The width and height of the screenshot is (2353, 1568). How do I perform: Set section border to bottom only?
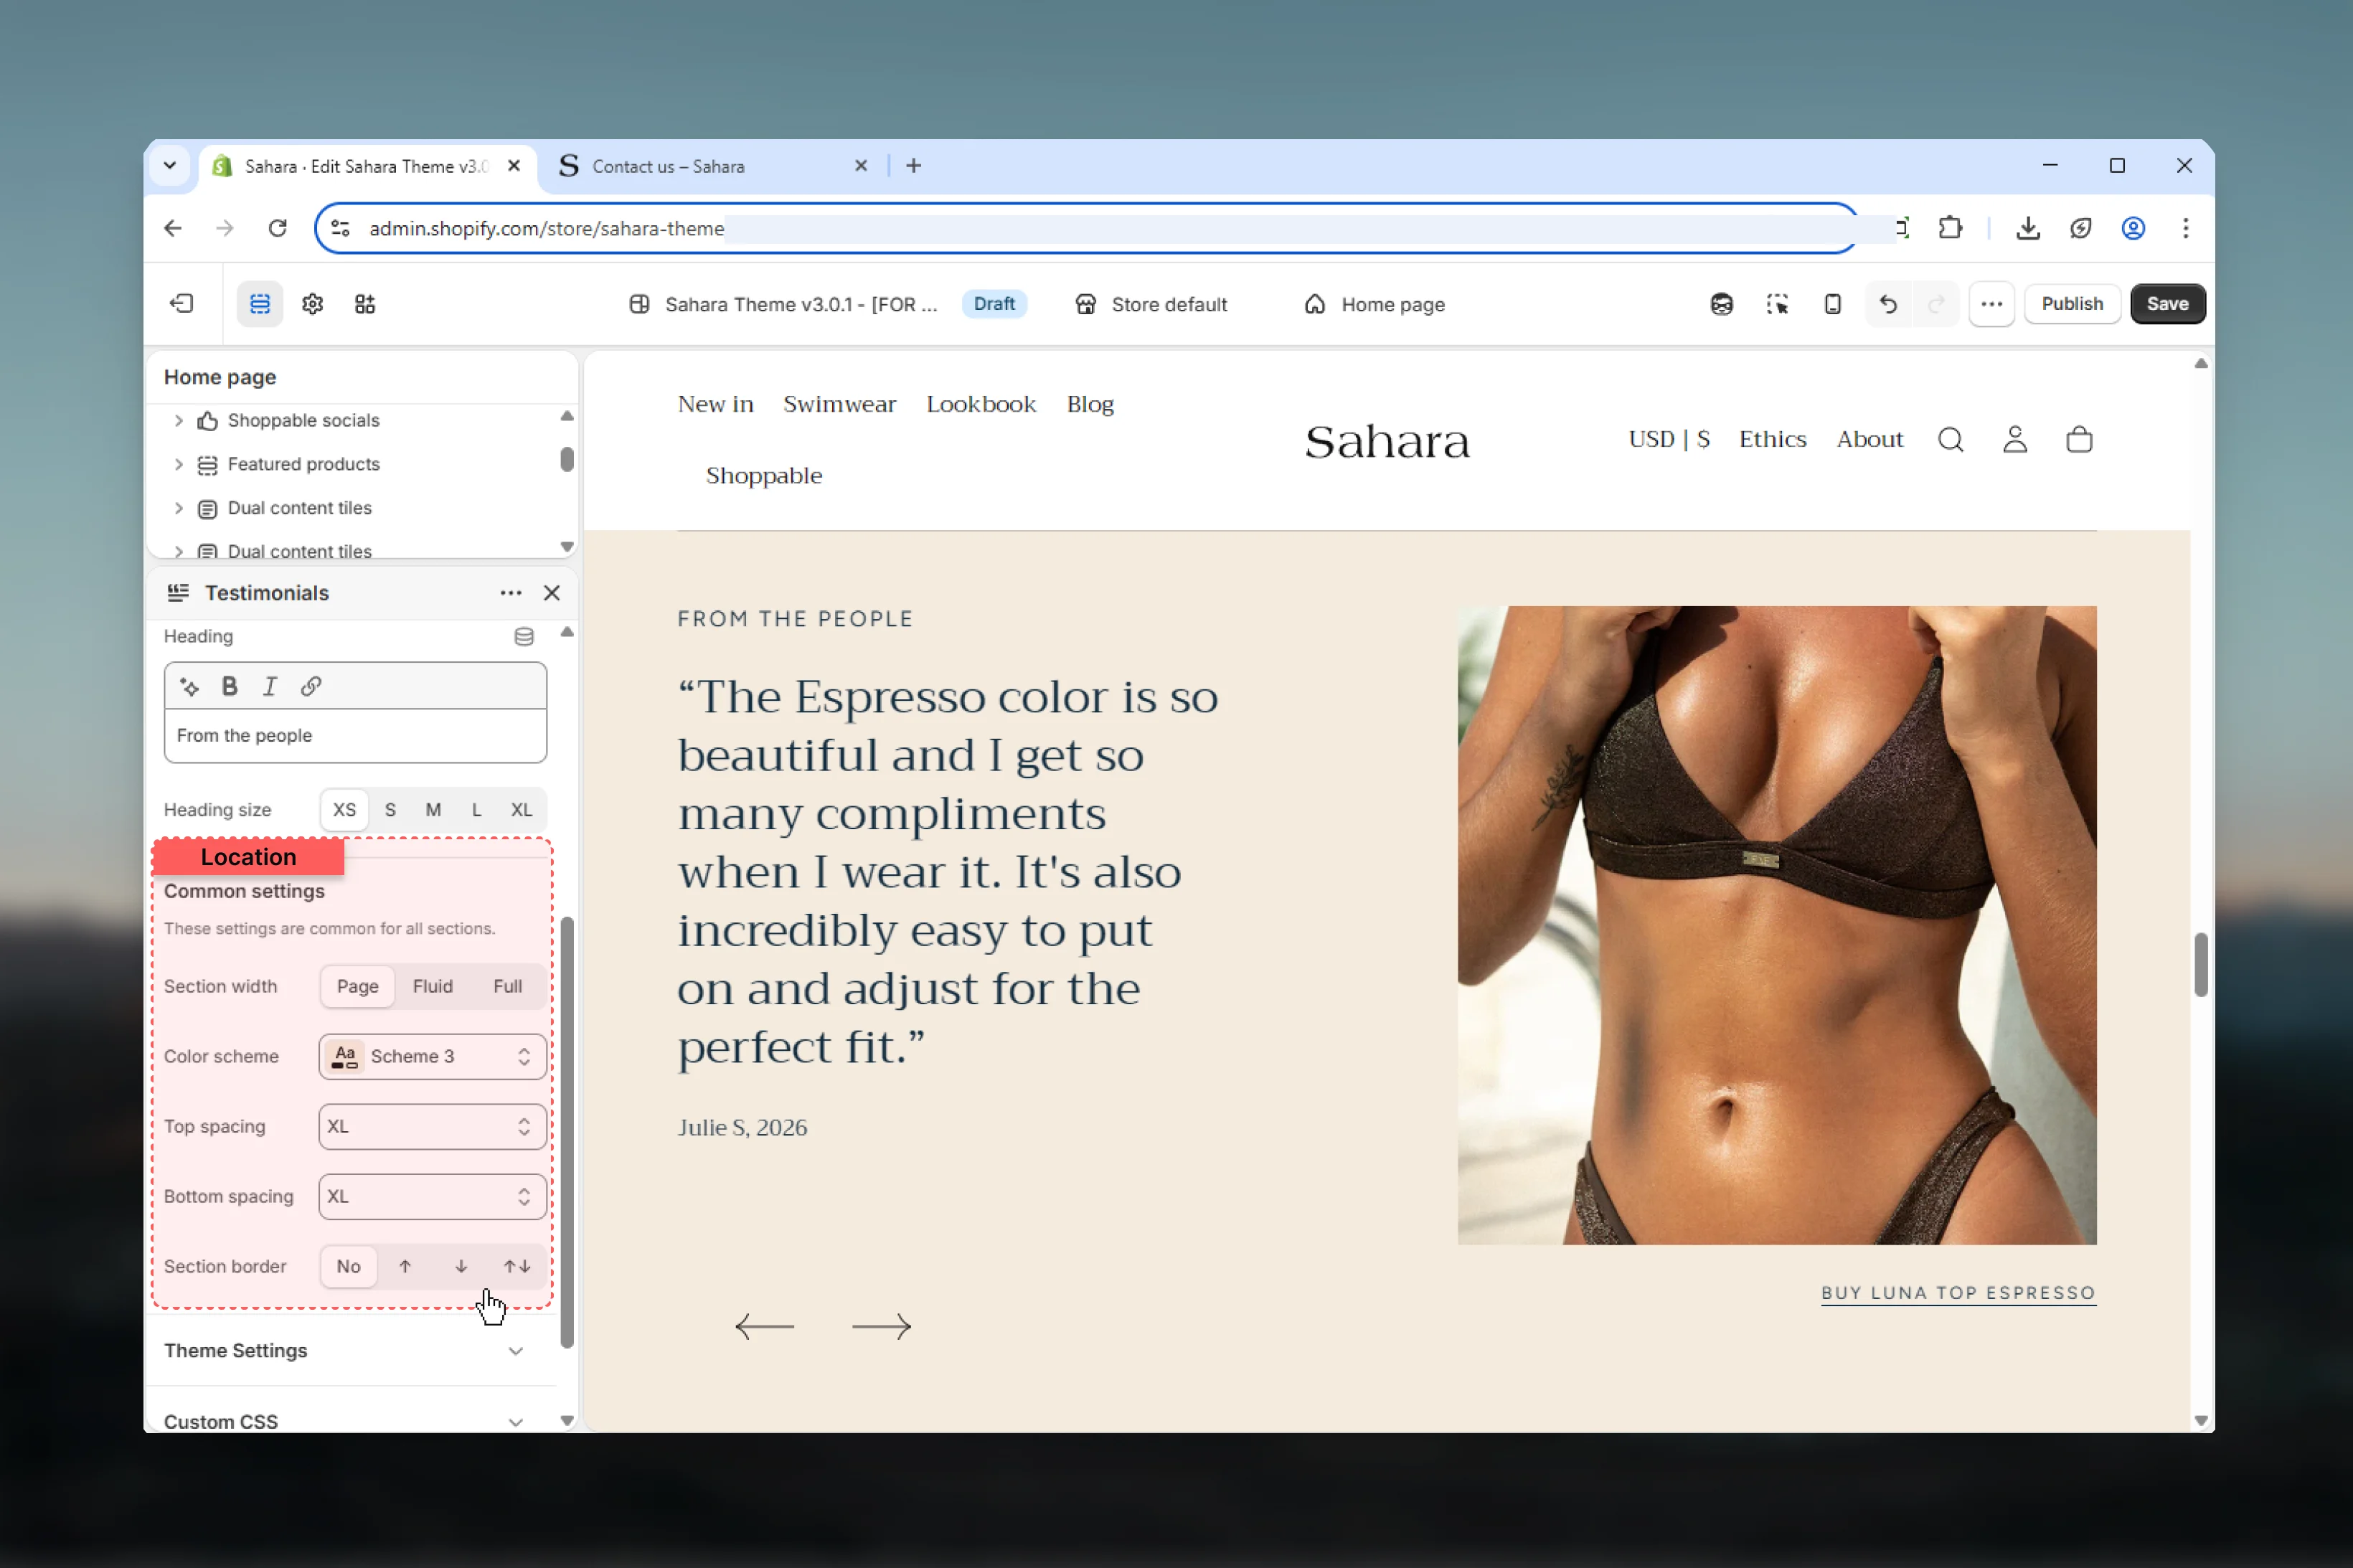[461, 1266]
